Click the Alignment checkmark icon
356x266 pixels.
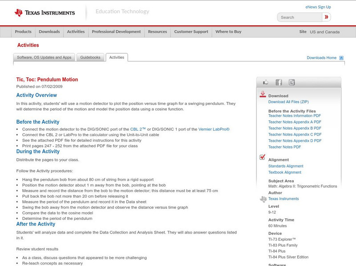tap(262, 157)
